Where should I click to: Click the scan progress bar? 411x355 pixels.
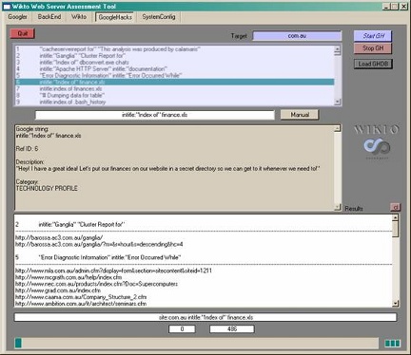197,343
